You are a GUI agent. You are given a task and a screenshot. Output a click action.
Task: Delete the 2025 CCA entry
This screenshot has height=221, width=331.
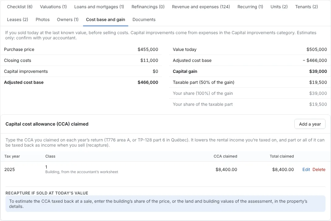click(x=319, y=169)
